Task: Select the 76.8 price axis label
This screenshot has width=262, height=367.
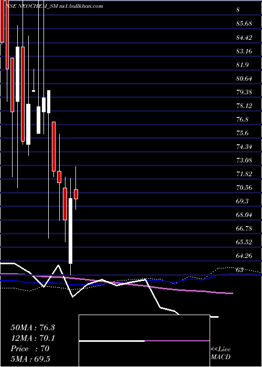Action: coord(242,119)
